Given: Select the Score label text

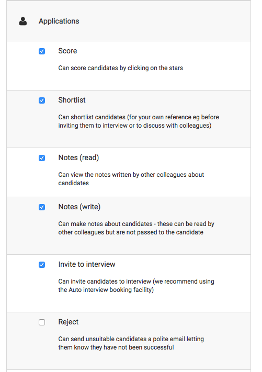Looking at the screenshot, I should pos(67,51).
